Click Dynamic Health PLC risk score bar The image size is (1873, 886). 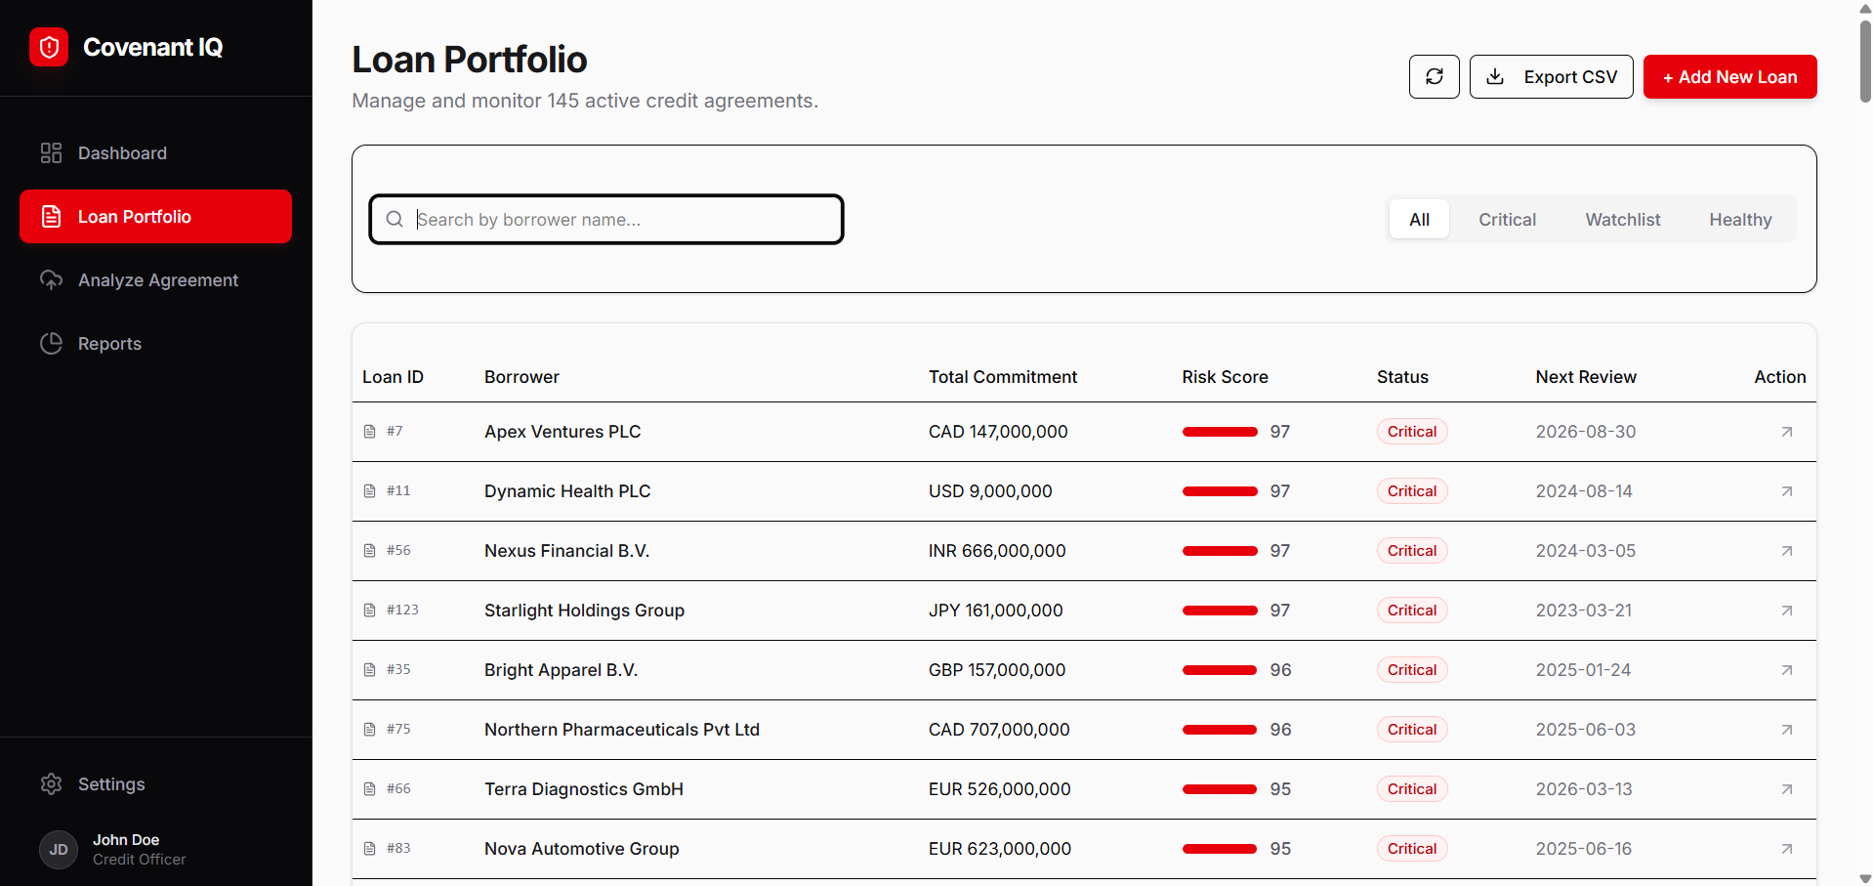(x=1220, y=491)
